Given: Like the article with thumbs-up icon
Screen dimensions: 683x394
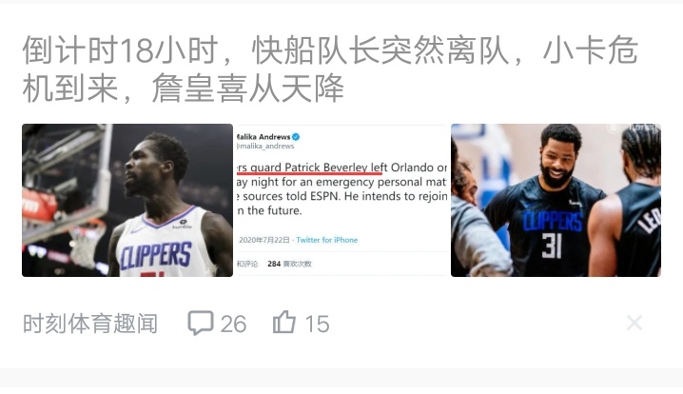Looking at the screenshot, I should coord(284,322).
